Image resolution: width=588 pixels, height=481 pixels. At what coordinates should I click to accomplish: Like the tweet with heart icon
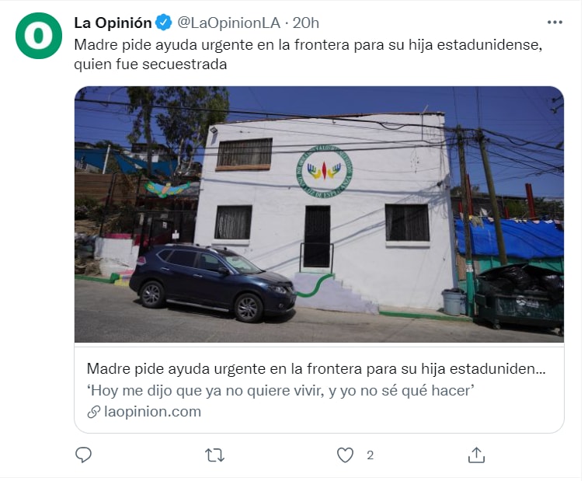pyautogui.click(x=345, y=455)
